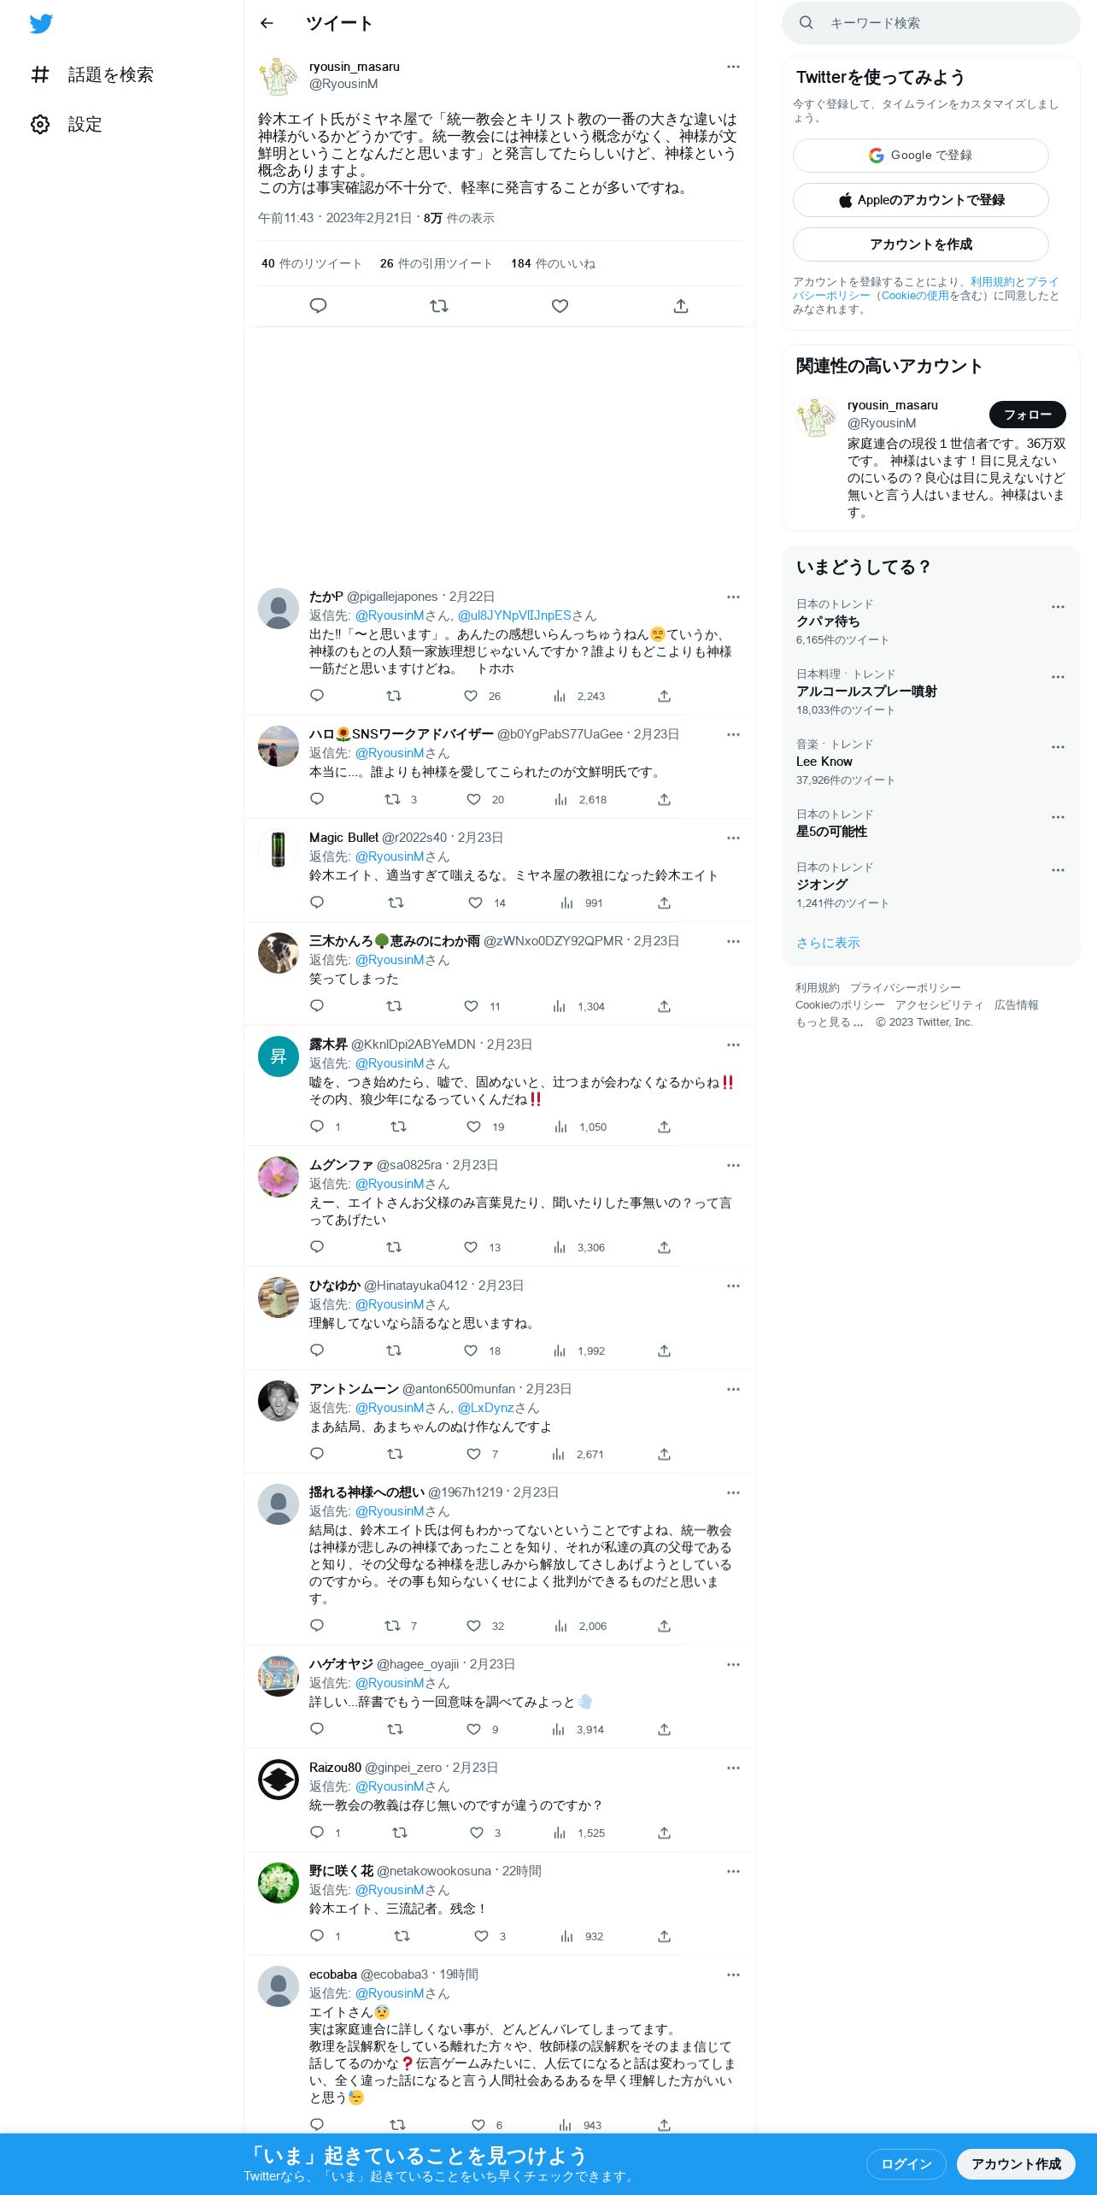
Task: Follow ryousin_masaru with フォロー button
Action: 1028,415
